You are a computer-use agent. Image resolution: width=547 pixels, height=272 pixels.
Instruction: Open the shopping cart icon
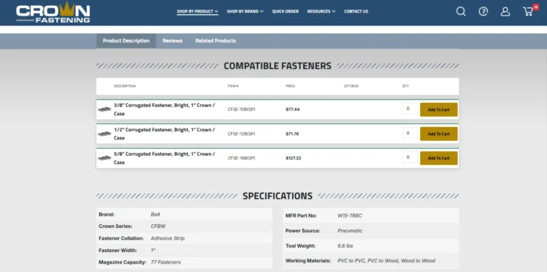(529, 11)
